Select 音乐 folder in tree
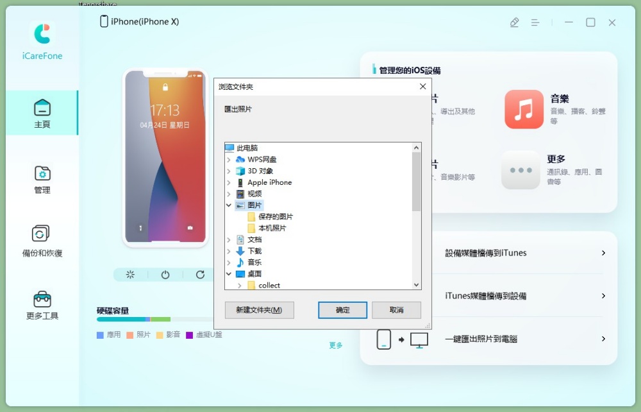Screen dimensions: 641x412 (254, 262)
